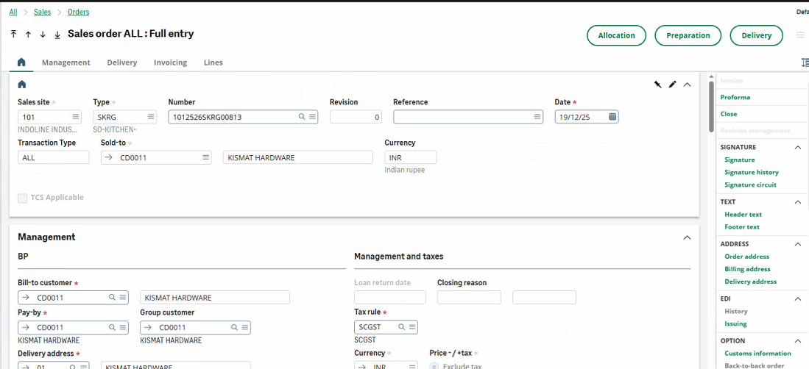809x369 pixels.
Task: Click the All breadcrumb link
Action: click(13, 12)
